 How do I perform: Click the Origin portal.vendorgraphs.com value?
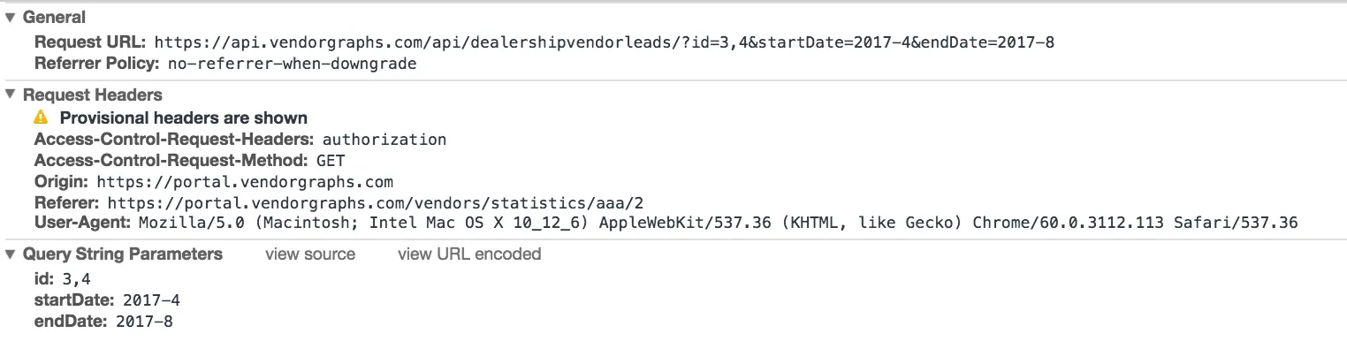245,182
